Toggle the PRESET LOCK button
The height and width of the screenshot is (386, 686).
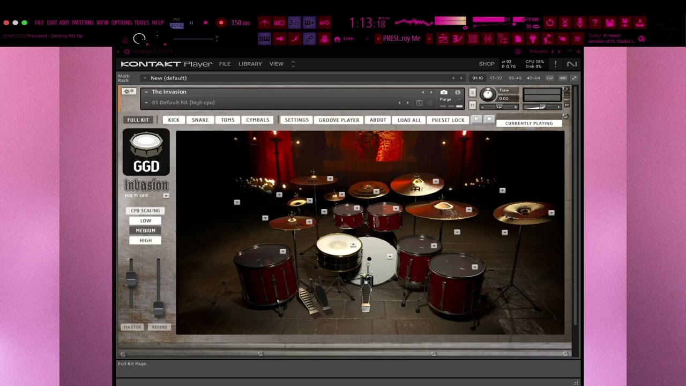point(448,120)
